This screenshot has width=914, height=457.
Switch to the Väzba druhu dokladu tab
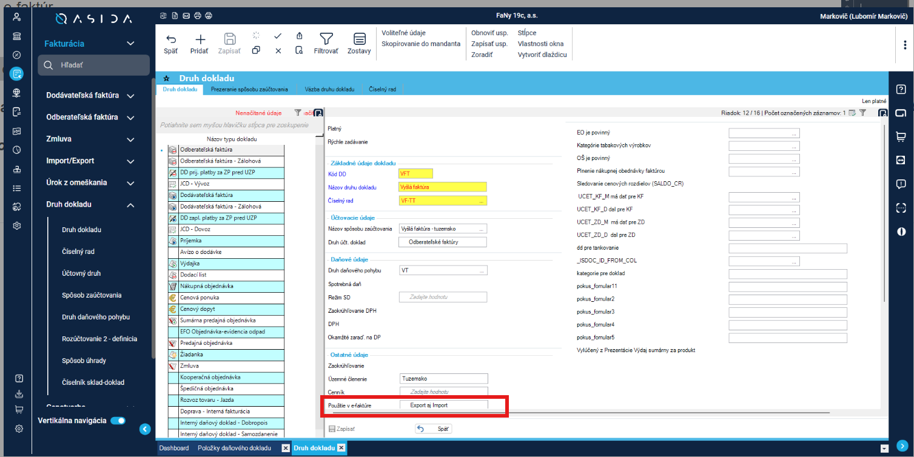pyautogui.click(x=329, y=89)
